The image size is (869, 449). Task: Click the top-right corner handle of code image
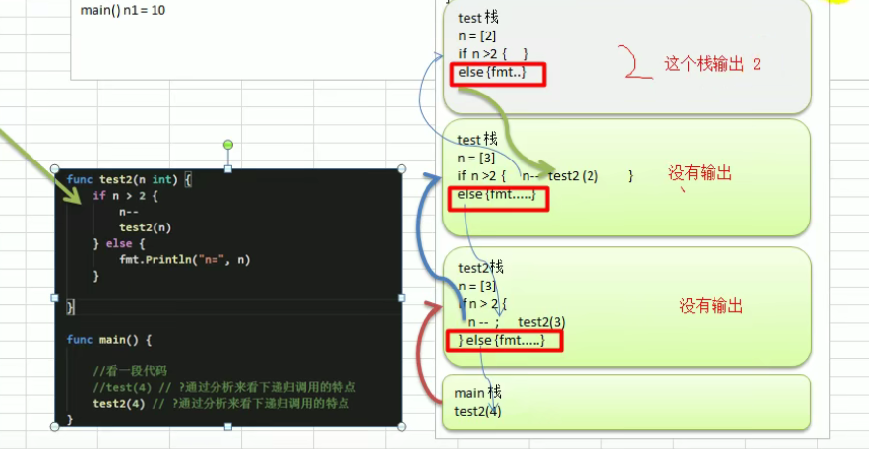402,169
